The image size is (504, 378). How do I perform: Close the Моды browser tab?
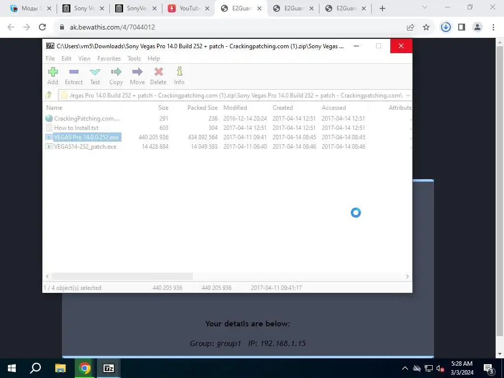(49, 9)
